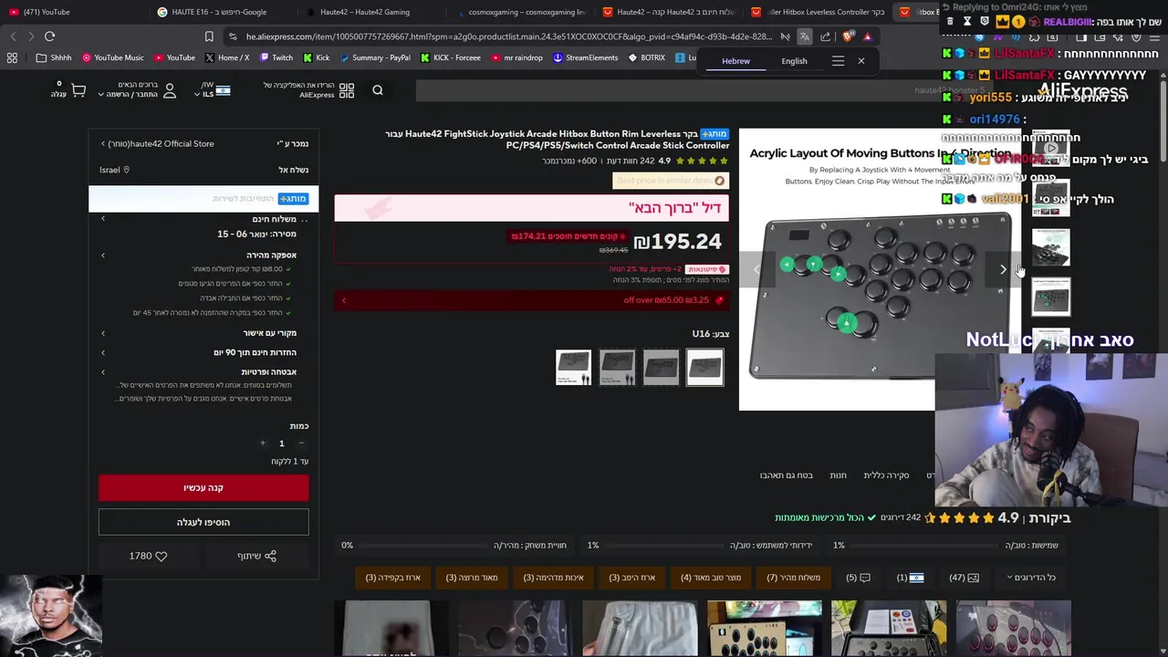Click the share button on product
The height and width of the screenshot is (657, 1168).
pyautogui.click(x=256, y=556)
